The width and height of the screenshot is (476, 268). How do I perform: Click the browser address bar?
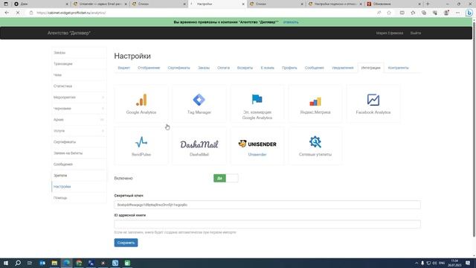pyautogui.click(x=200, y=13)
